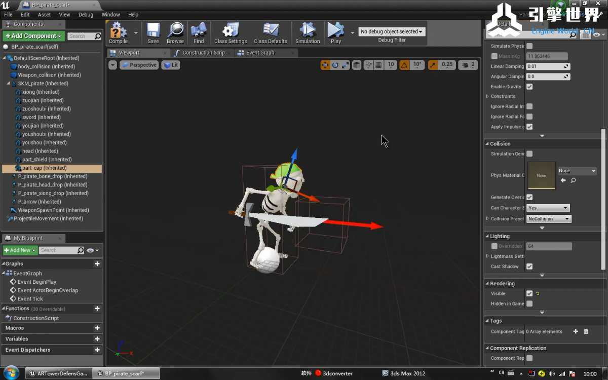The height and width of the screenshot is (380, 608).
Task: Enable Hidden in Game checkbox
Action: pos(529,303)
